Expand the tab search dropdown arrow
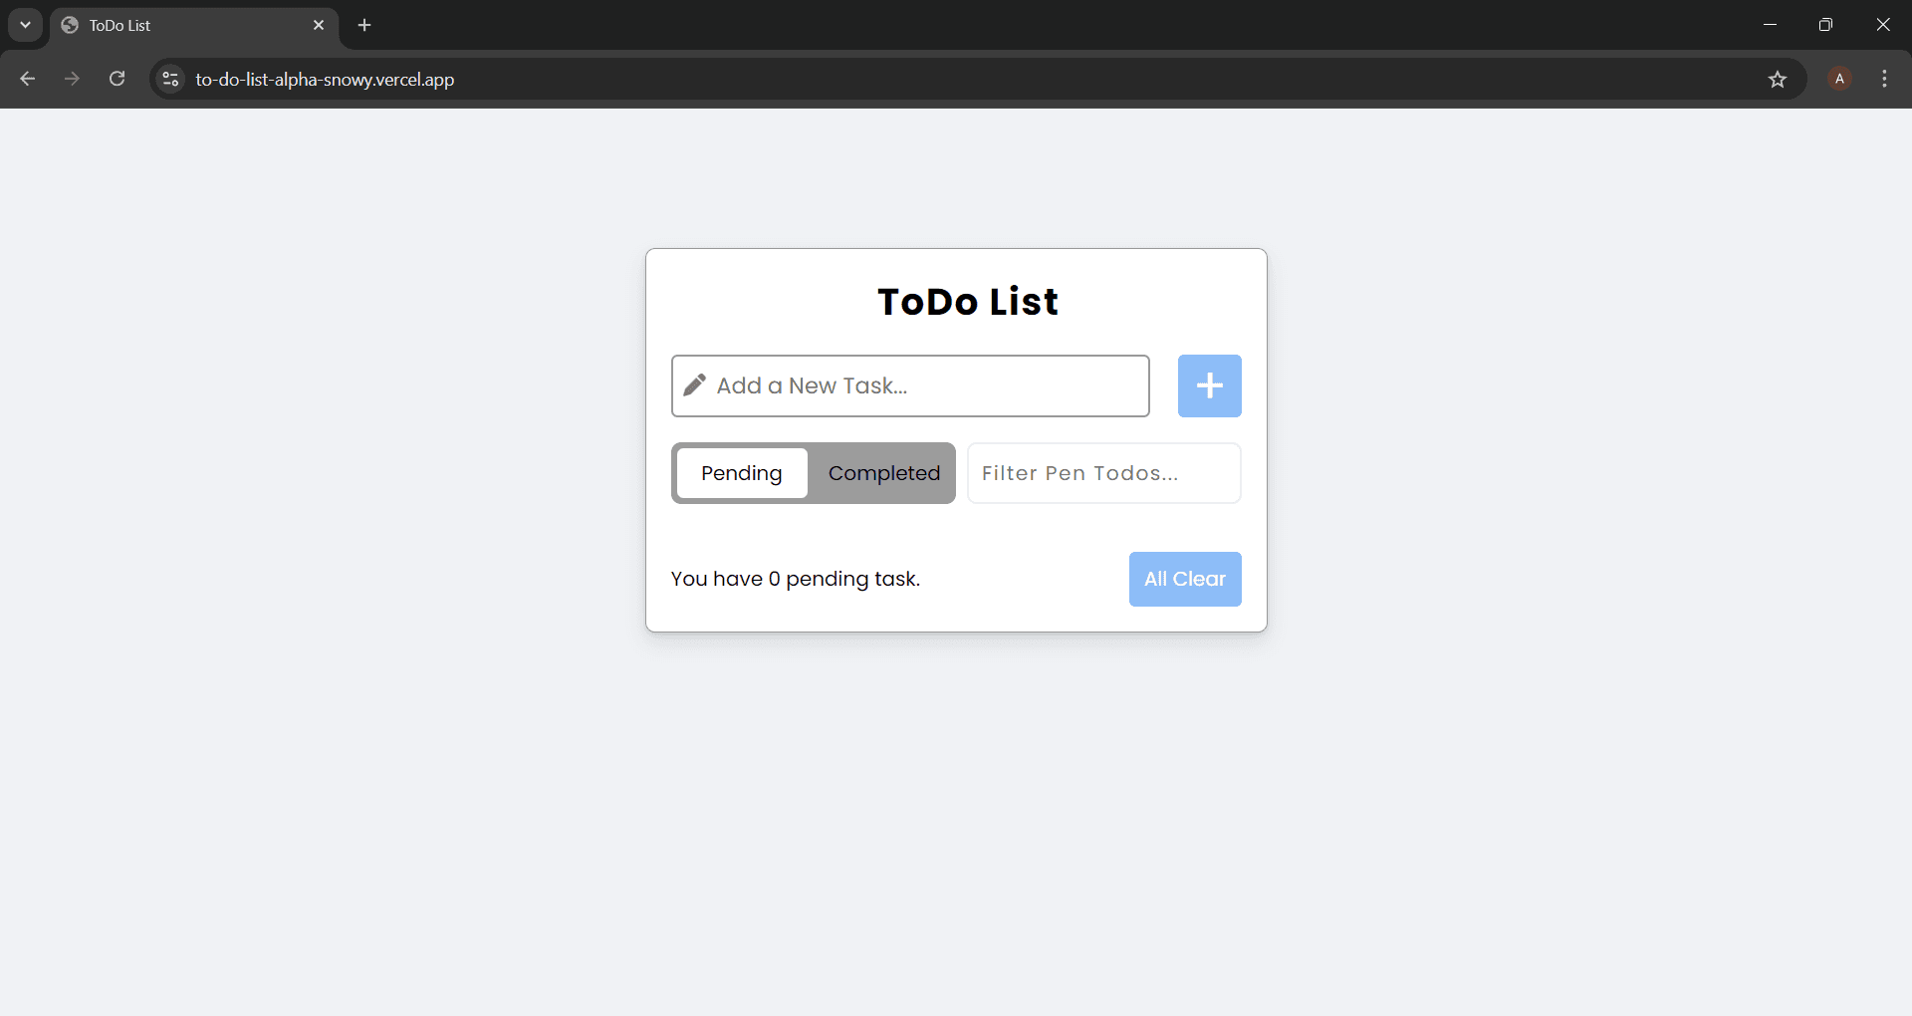 pyautogui.click(x=25, y=25)
